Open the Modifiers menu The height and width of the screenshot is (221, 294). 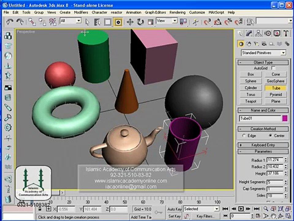[81, 12]
